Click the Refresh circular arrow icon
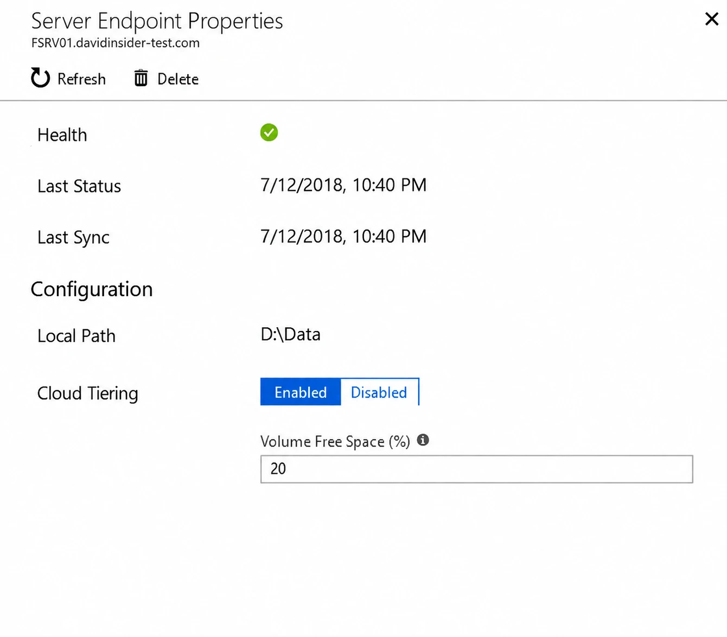The image size is (727, 637). pyautogui.click(x=40, y=78)
